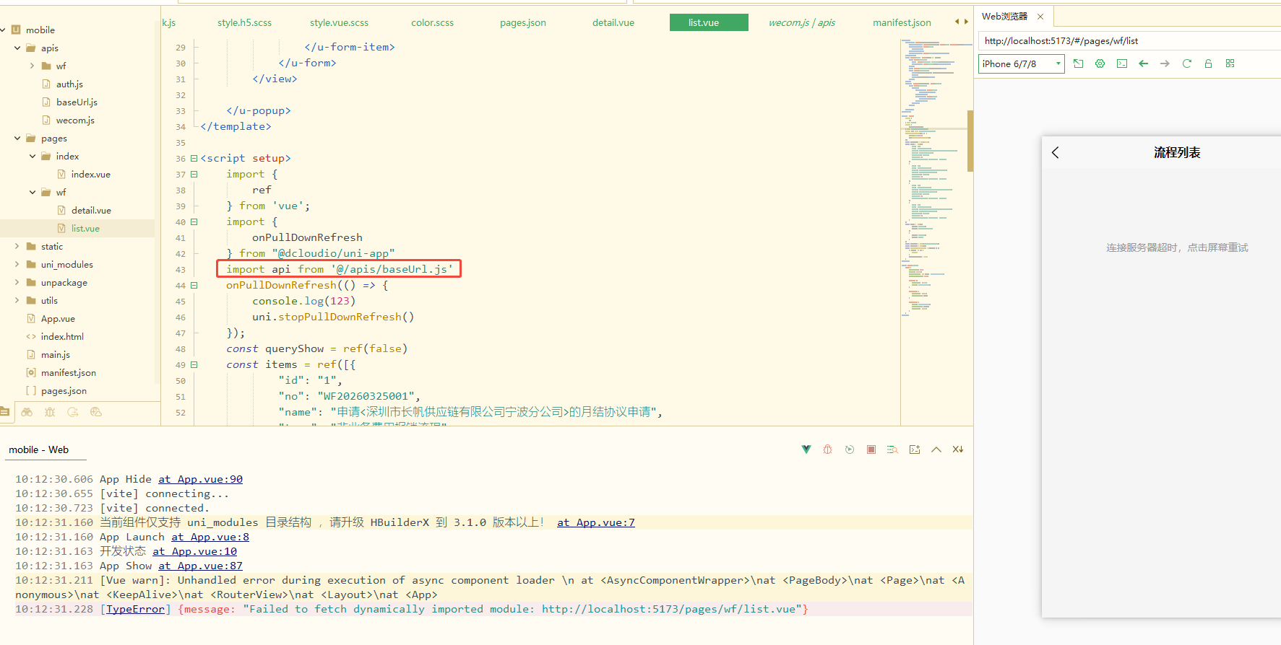This screenshot has height=645, width=1281.
Task: Click the red bug debug icon in console
Action: [828, 449]
